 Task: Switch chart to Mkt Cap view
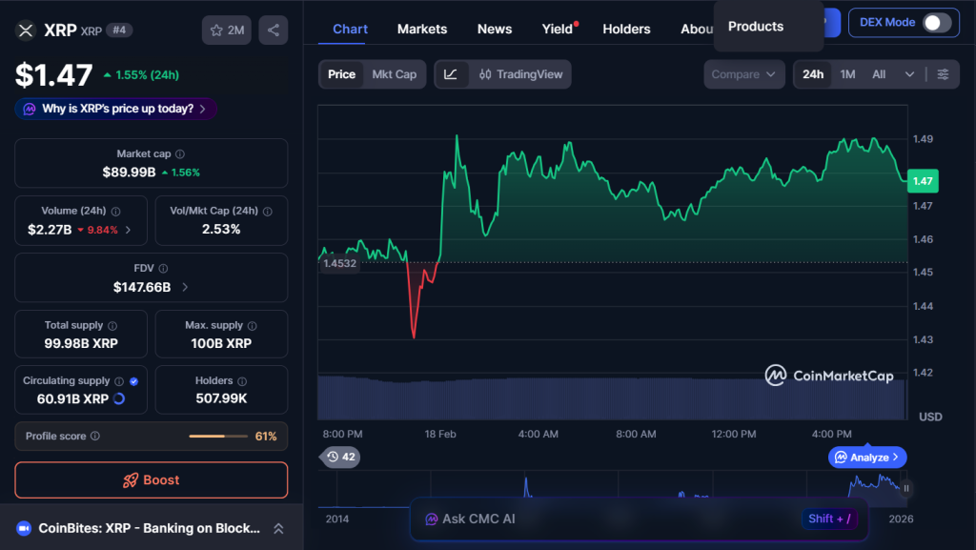[x=394, y=74]
